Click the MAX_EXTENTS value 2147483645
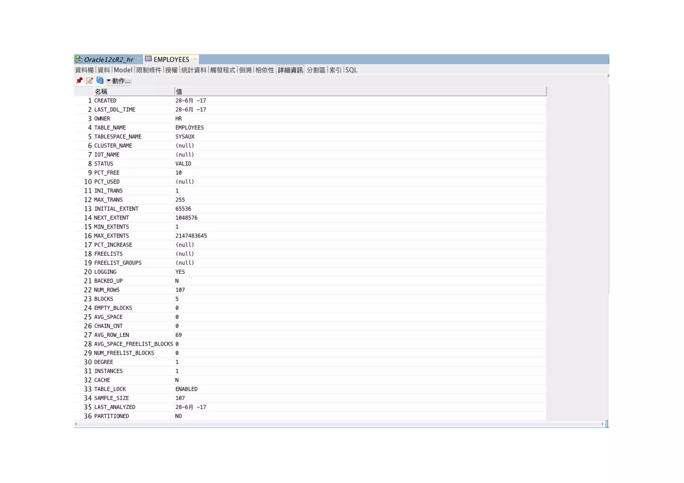The width and height of the screenshot is (684, 483). click(x=191, y=236)
